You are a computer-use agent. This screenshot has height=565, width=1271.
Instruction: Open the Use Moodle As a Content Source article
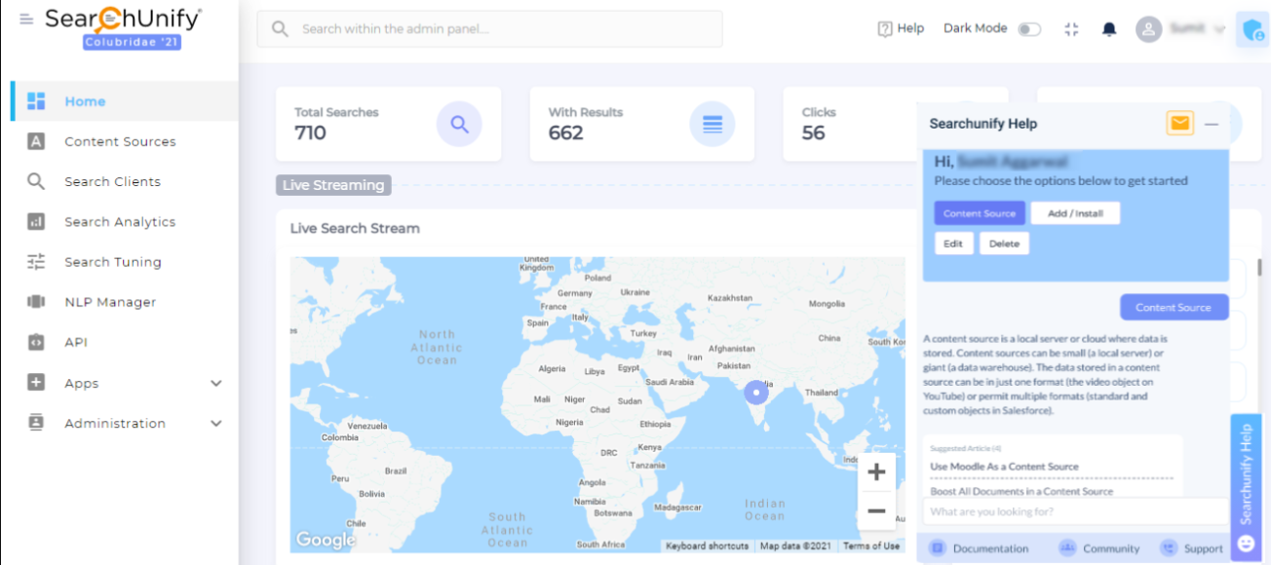click(x=1004, y=467)
